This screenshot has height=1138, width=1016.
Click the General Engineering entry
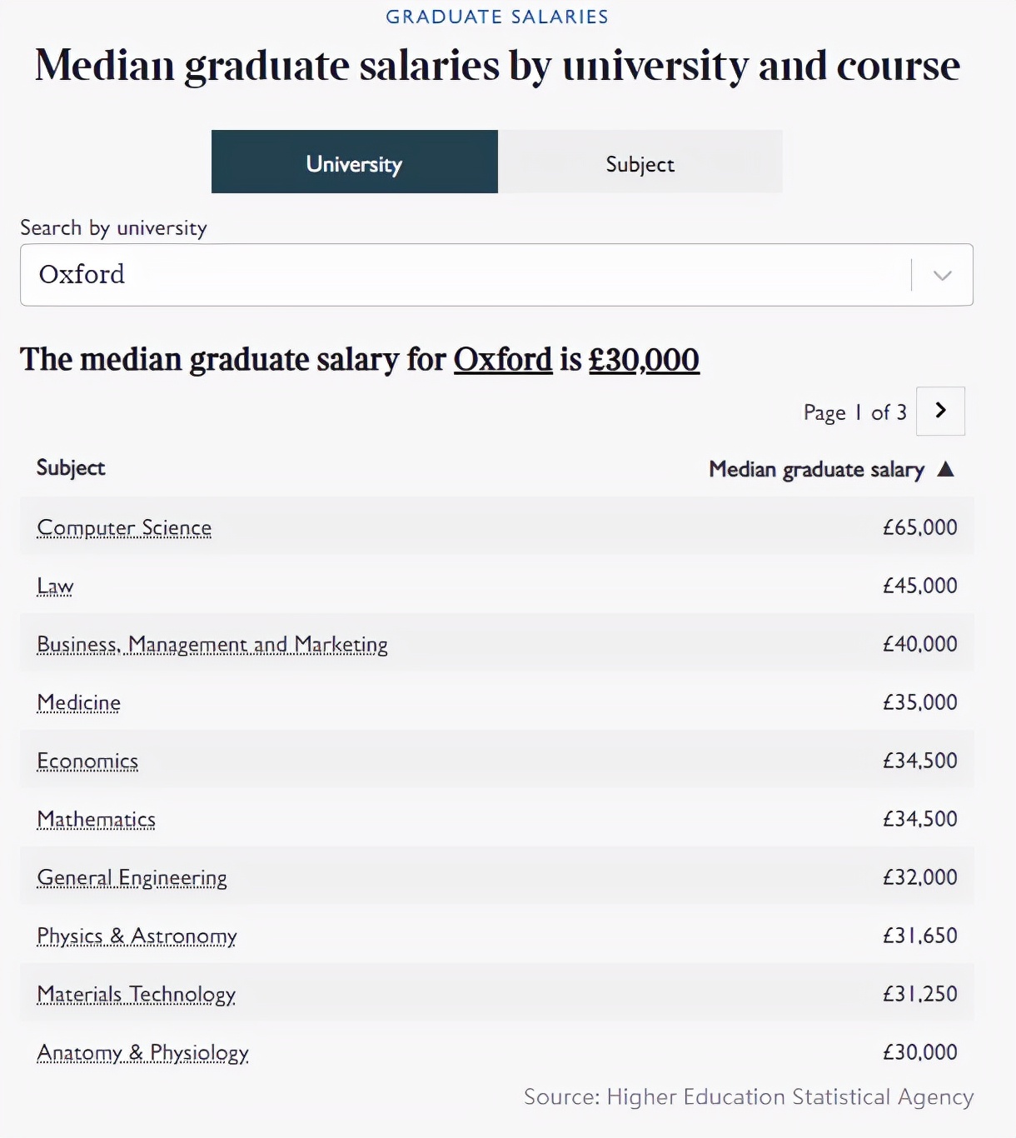132,877
